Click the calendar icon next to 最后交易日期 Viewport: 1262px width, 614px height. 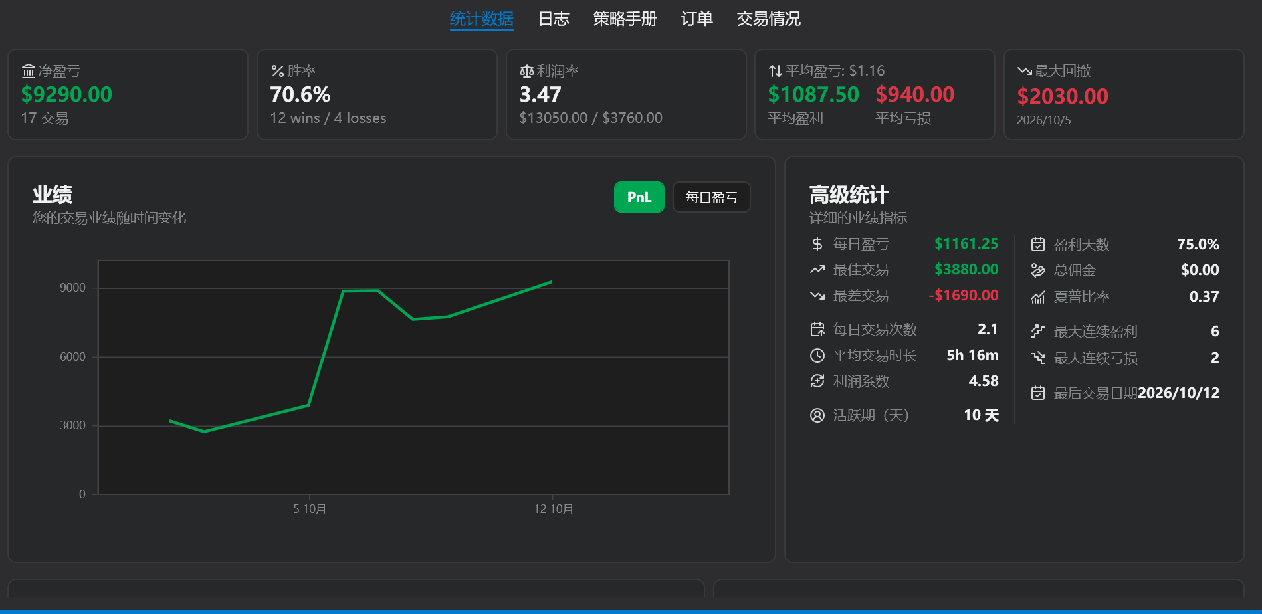tap(1038, 393)
